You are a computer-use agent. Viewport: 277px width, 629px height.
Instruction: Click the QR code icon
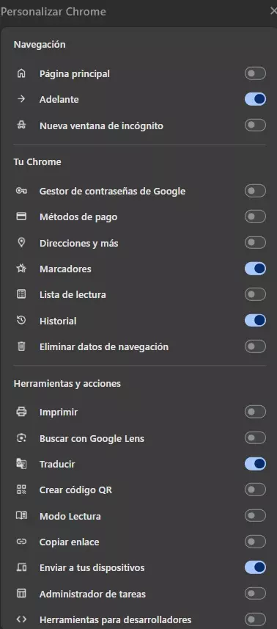(x=21, y=490)
